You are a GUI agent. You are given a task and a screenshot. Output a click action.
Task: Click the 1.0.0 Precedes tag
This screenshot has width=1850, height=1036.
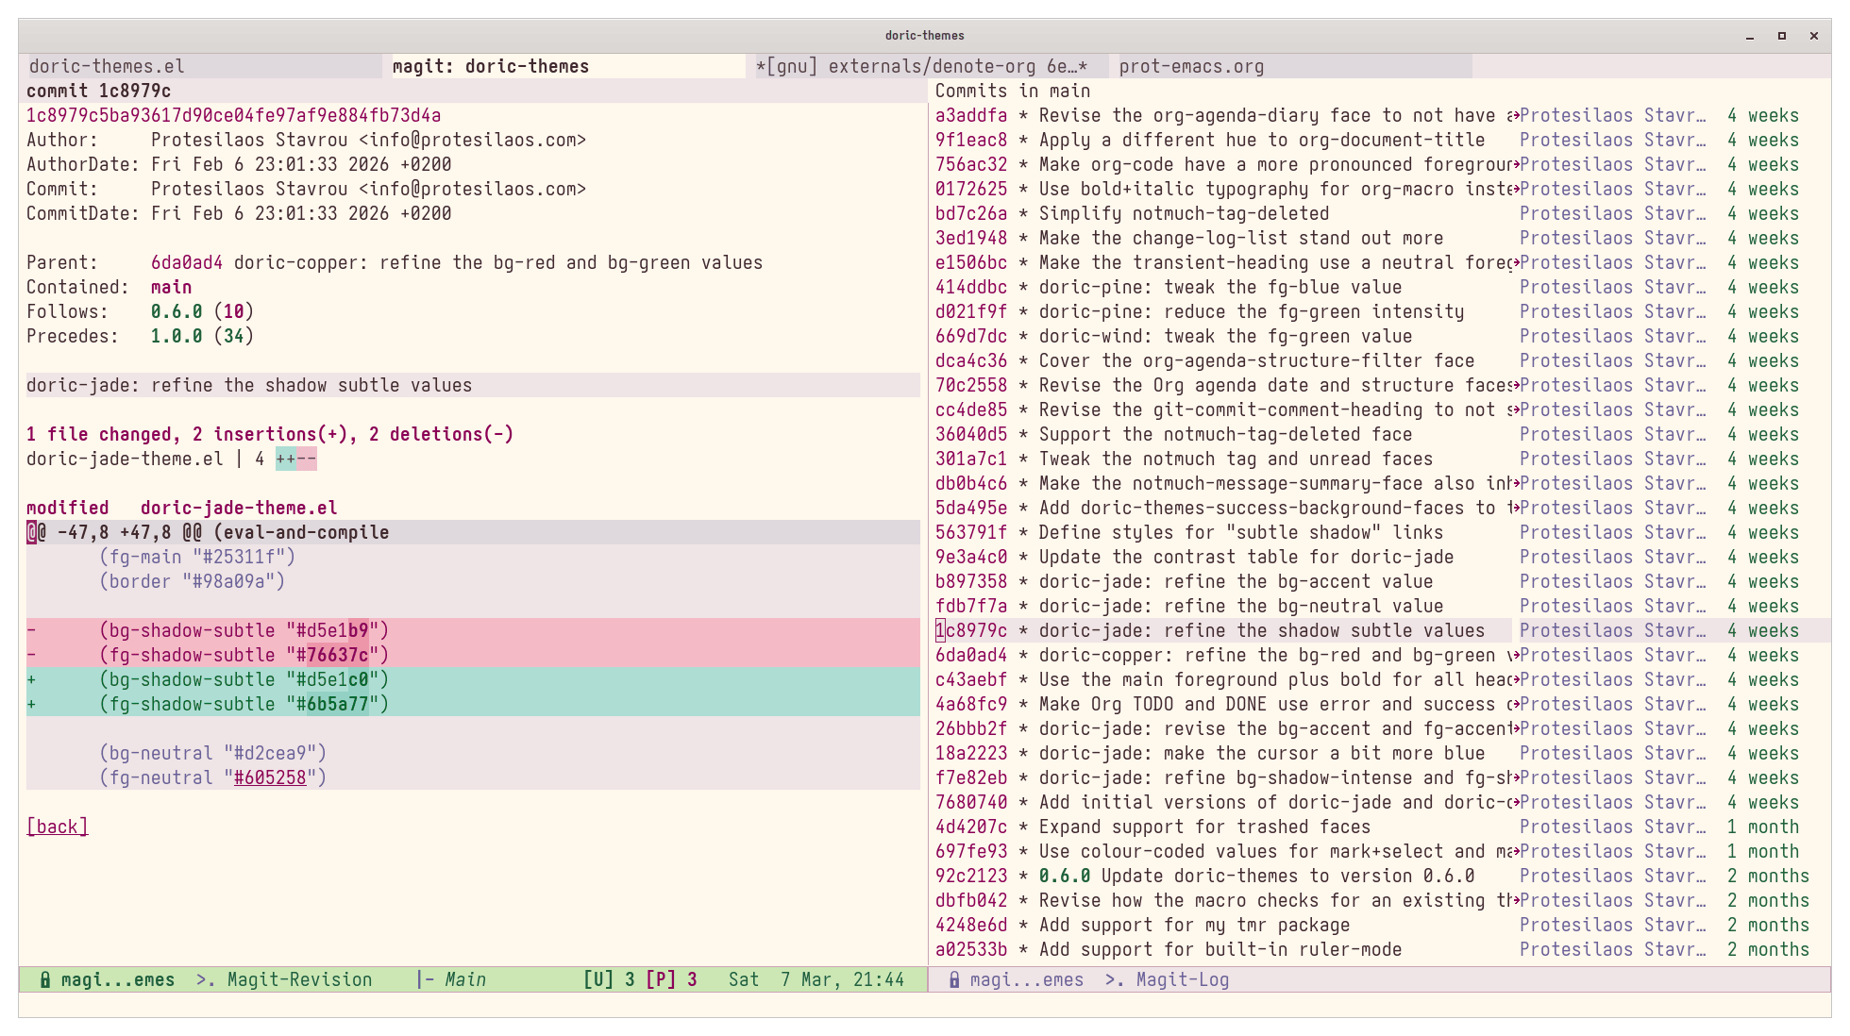176,336
